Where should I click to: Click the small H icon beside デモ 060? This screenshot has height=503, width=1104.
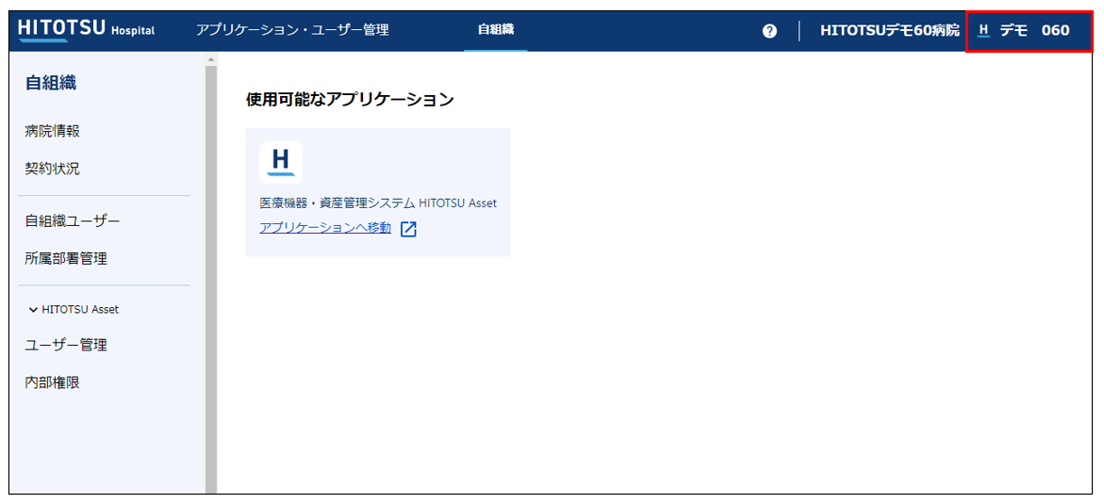(984, 31)
